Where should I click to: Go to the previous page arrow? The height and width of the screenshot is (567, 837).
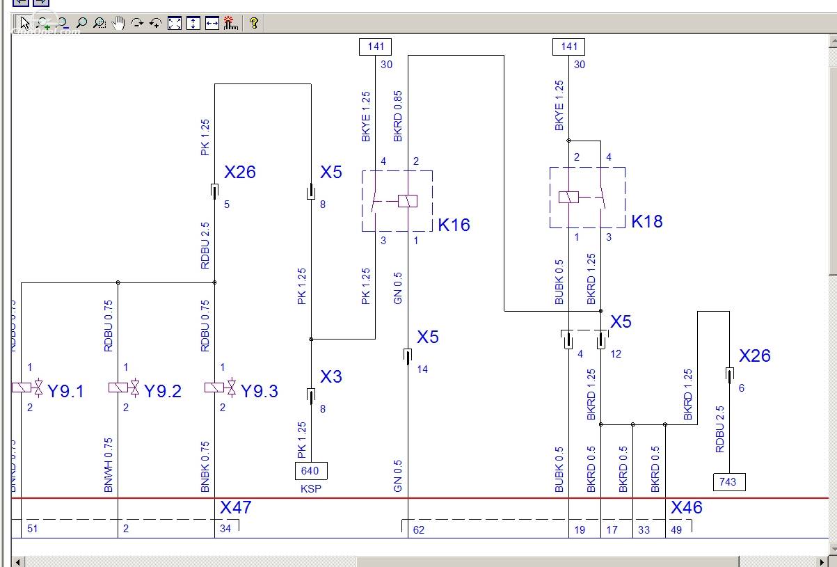(20, 2)
